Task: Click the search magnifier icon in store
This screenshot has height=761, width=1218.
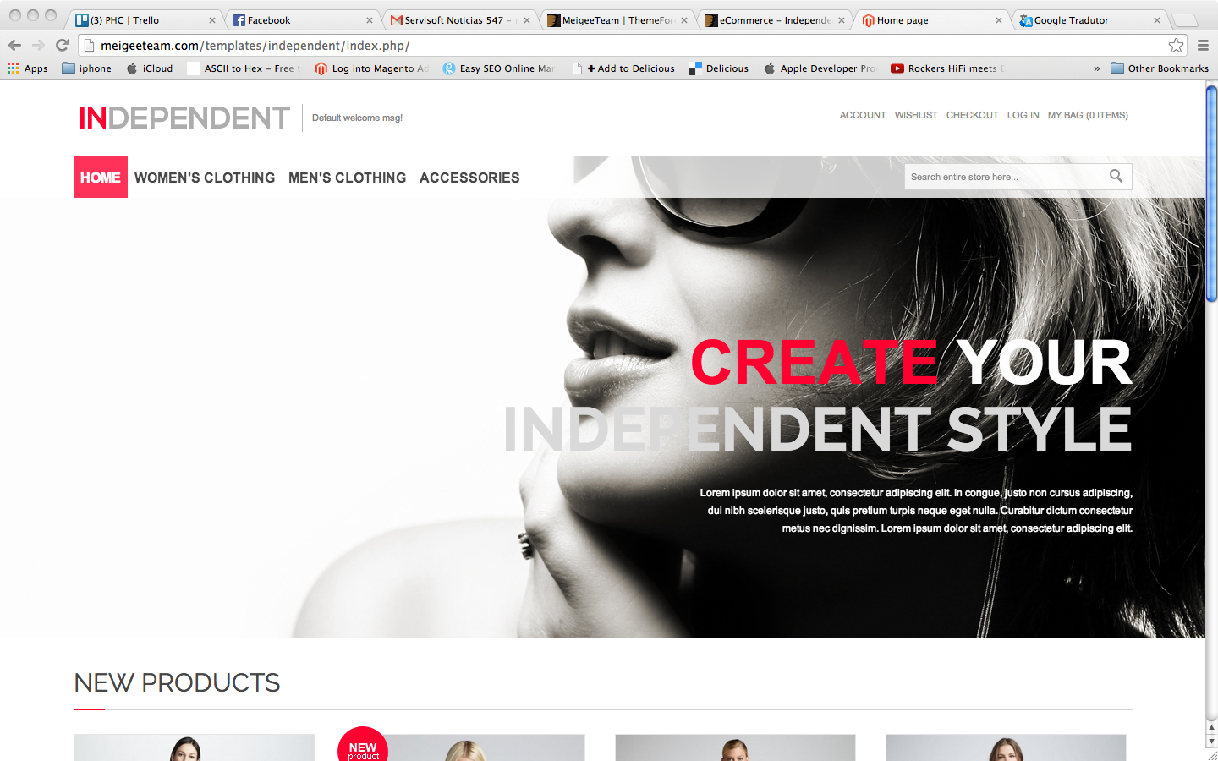Action: tap(1116, 176)
